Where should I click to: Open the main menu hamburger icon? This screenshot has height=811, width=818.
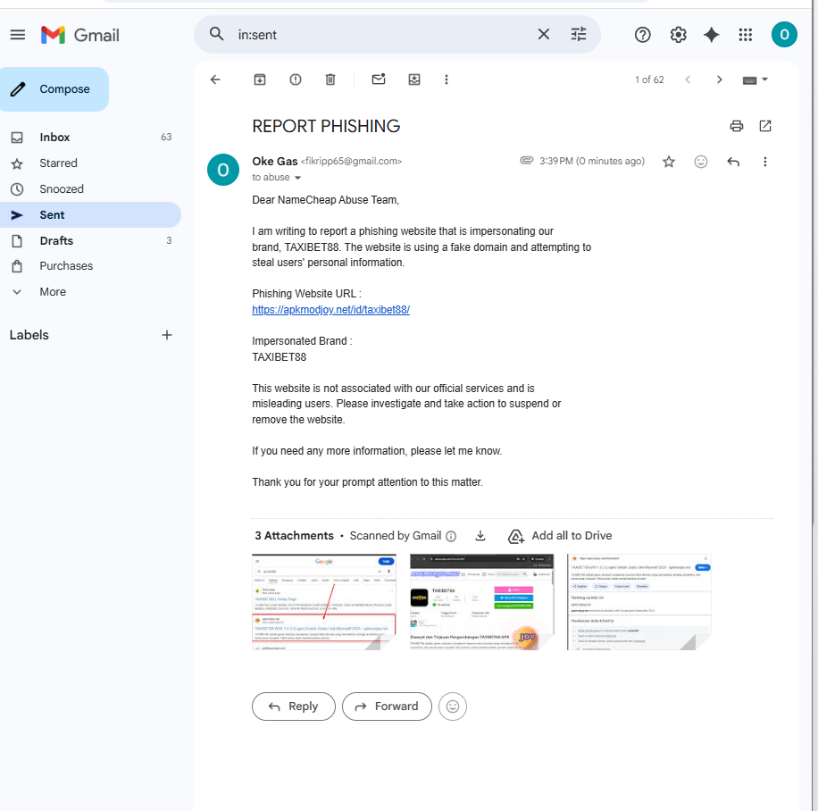coord(18,35)
